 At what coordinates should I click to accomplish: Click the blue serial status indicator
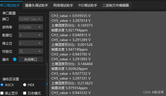[15, 59]
